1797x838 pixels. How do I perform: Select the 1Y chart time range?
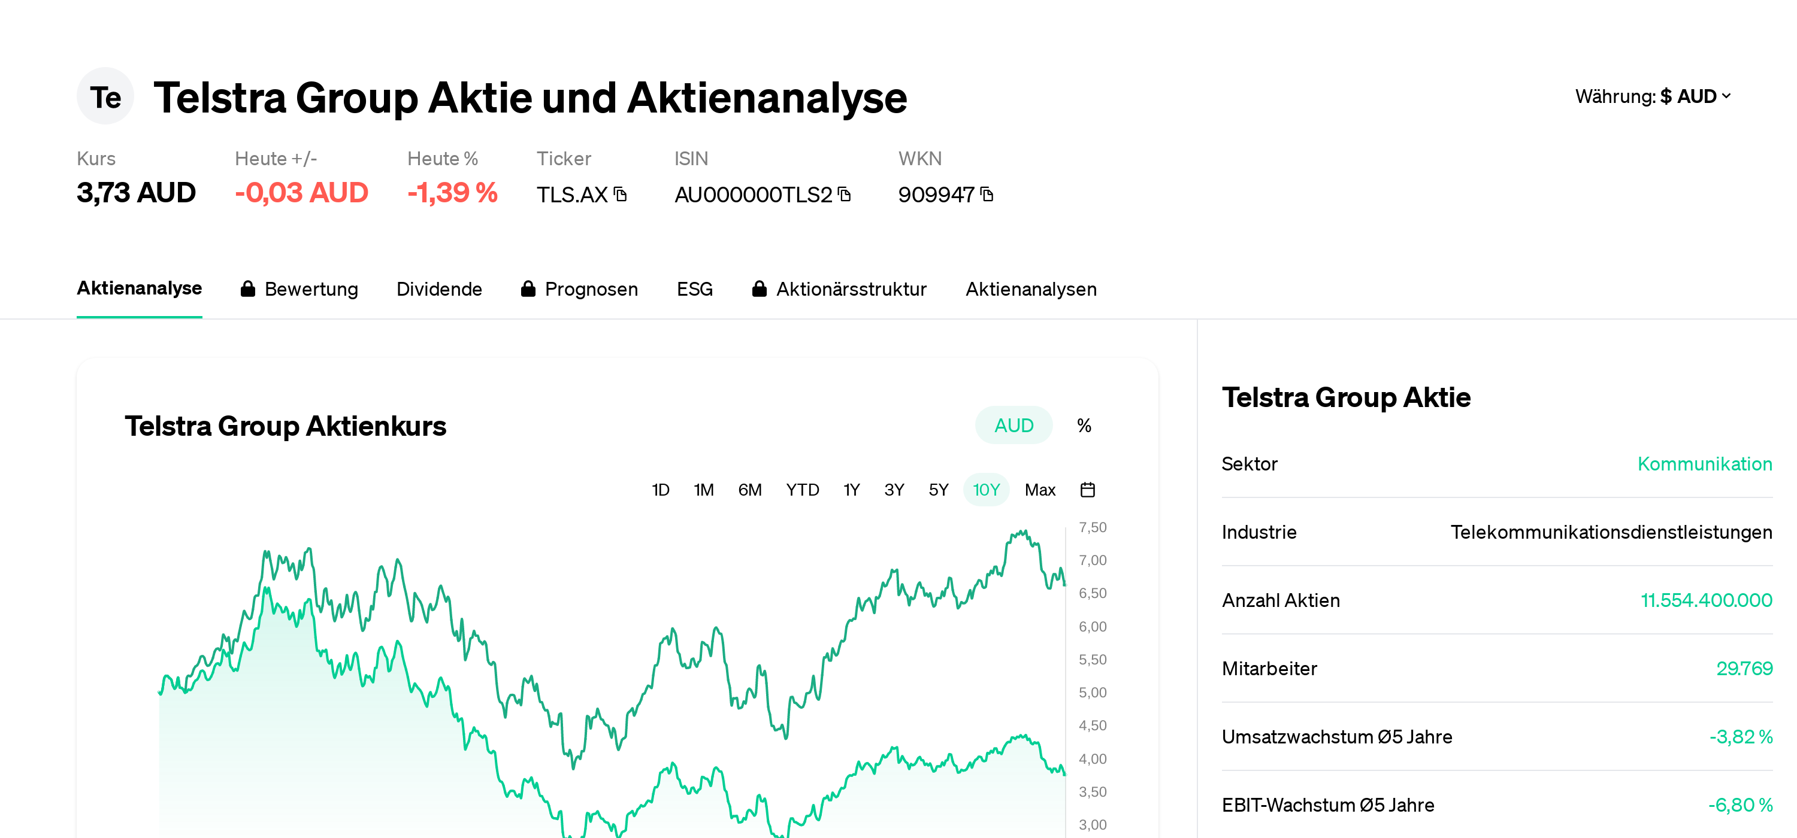(x=851, y=490)
